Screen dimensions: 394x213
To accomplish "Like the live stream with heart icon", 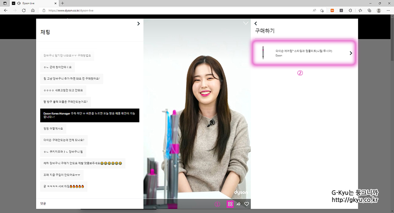I will click(247, 204).
